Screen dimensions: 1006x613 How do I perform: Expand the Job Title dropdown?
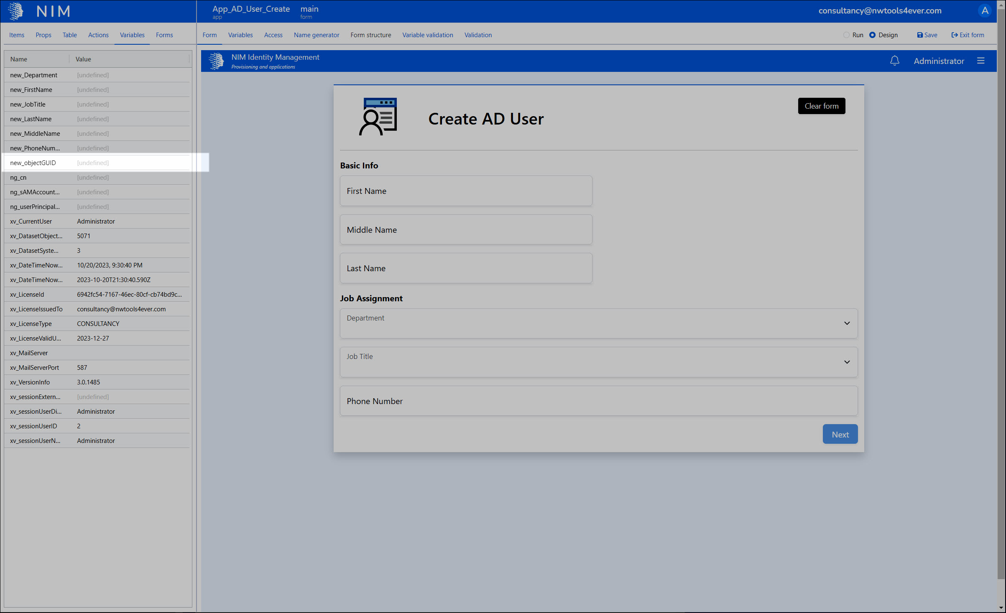pos(847,362)
